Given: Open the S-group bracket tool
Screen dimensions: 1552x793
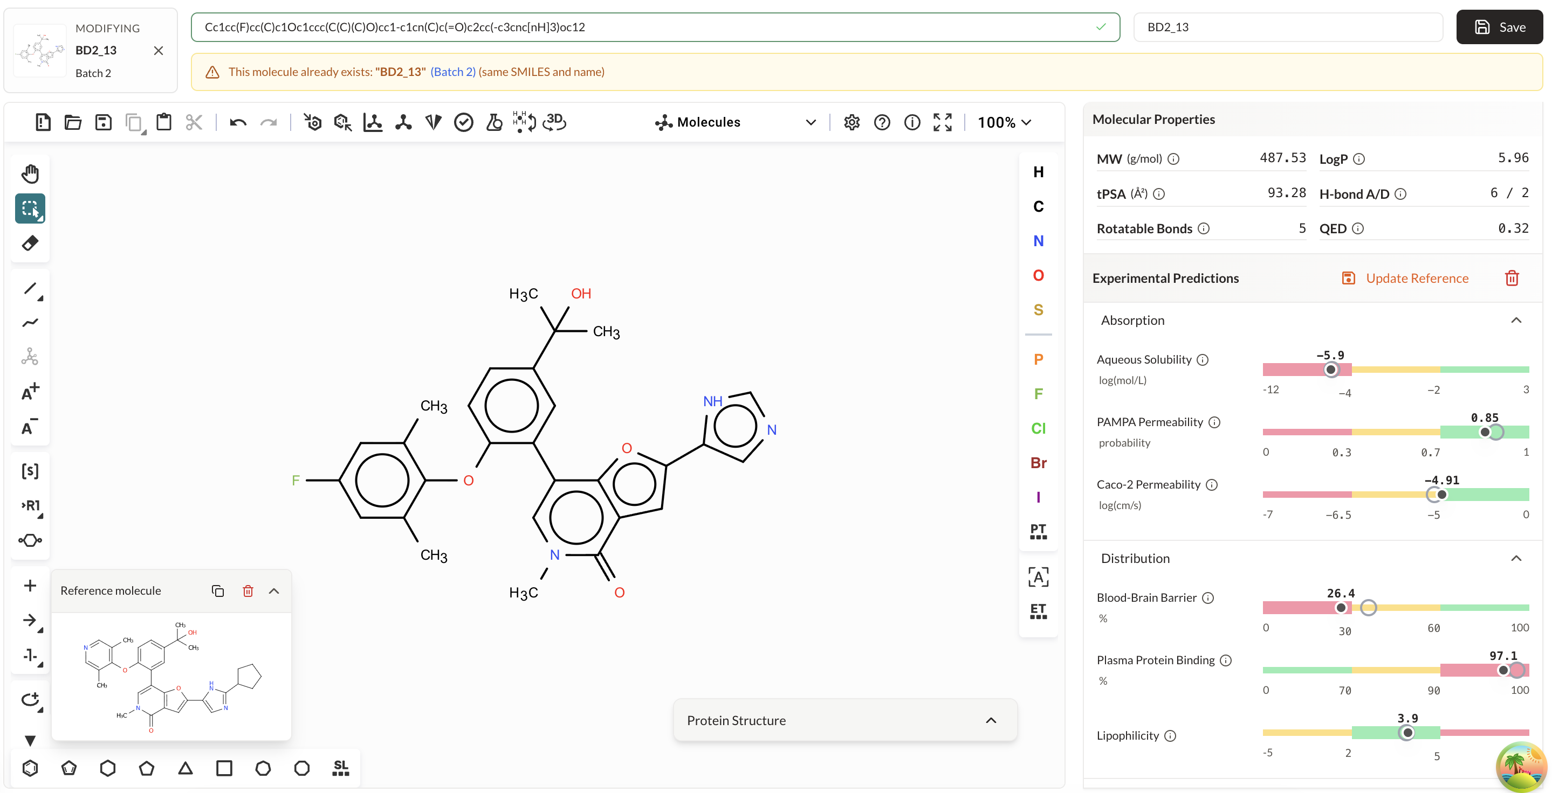Looking at the screenshot, I should (30, 470).
